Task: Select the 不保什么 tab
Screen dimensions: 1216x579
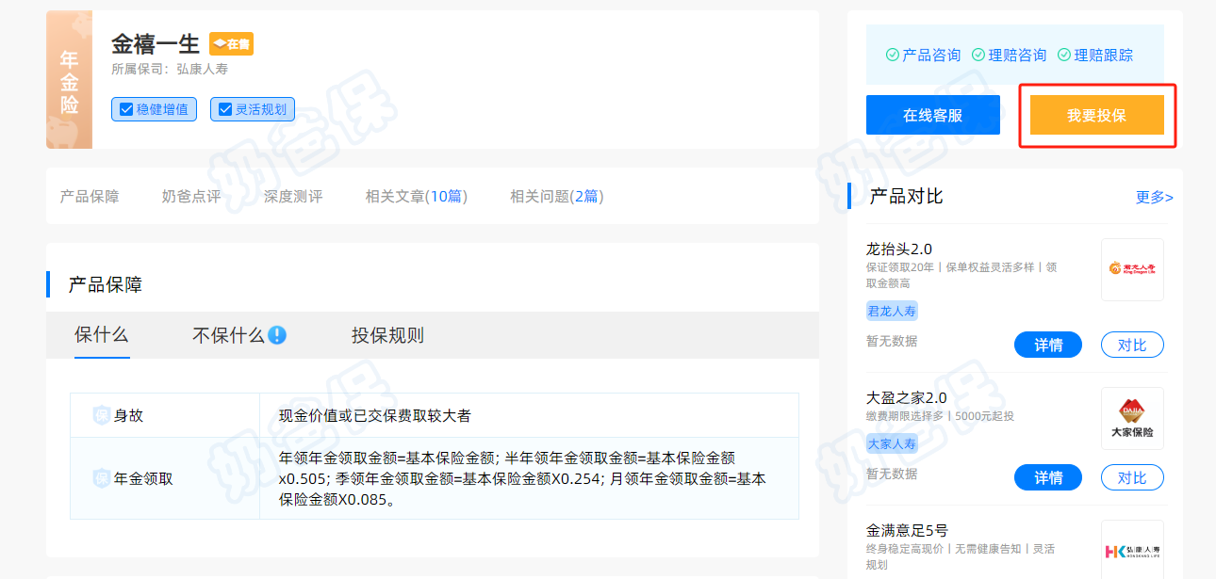Action: [228, 335]
